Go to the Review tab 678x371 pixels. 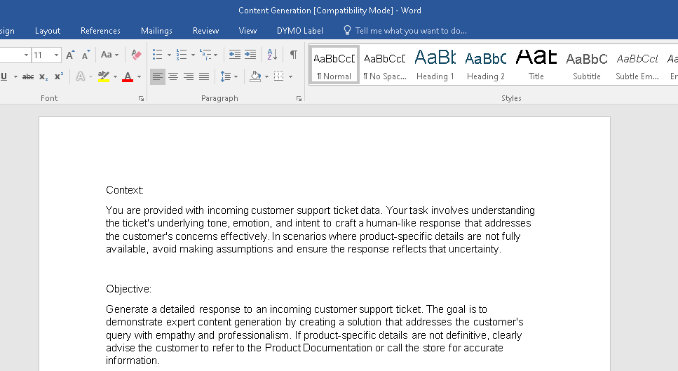[206, 31]
